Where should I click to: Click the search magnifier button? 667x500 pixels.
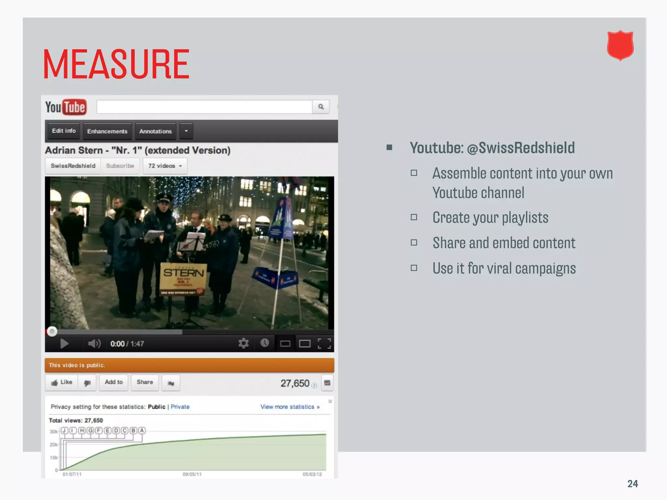pyautogui.click(x=321, y=107)
